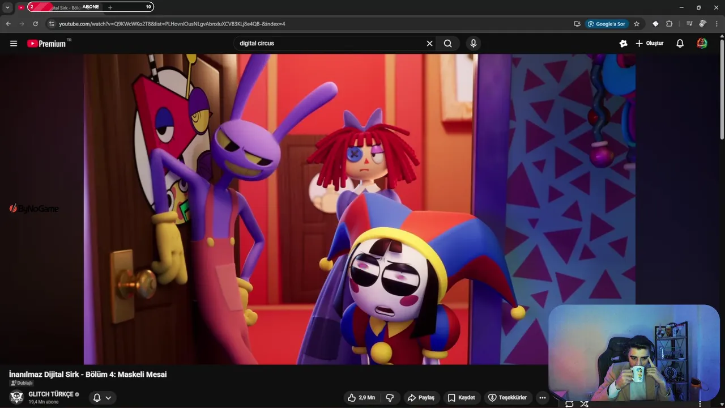Click Google'a Sor lens button
The height and width of the screenshot is (408, 725).
pyautogui.click(x=607, y=24)
